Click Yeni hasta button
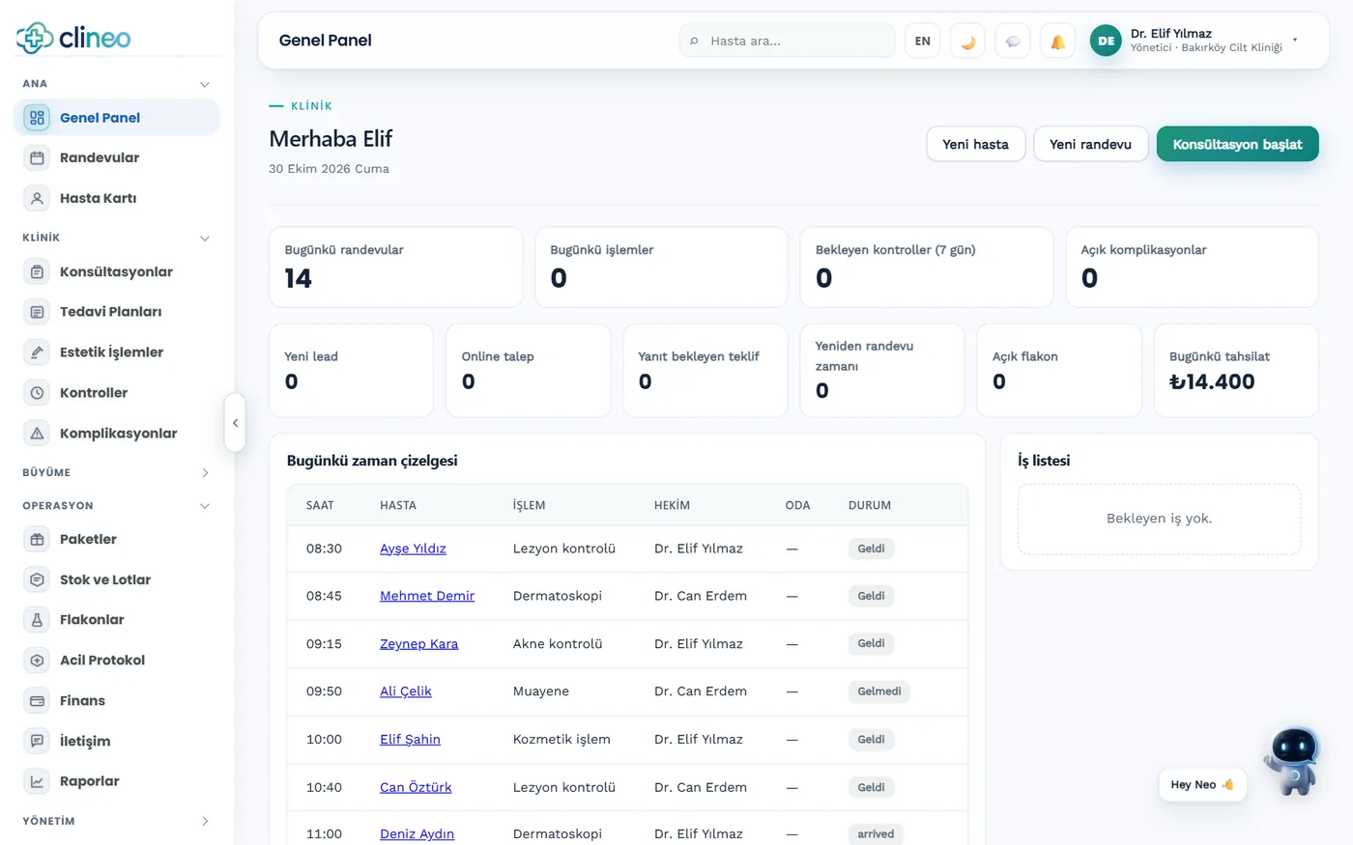This screenshot has height=845, width=1353. pos(975,144)
